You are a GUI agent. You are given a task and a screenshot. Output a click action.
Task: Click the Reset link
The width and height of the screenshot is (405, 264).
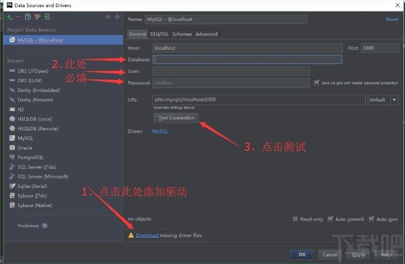point(392,19)
